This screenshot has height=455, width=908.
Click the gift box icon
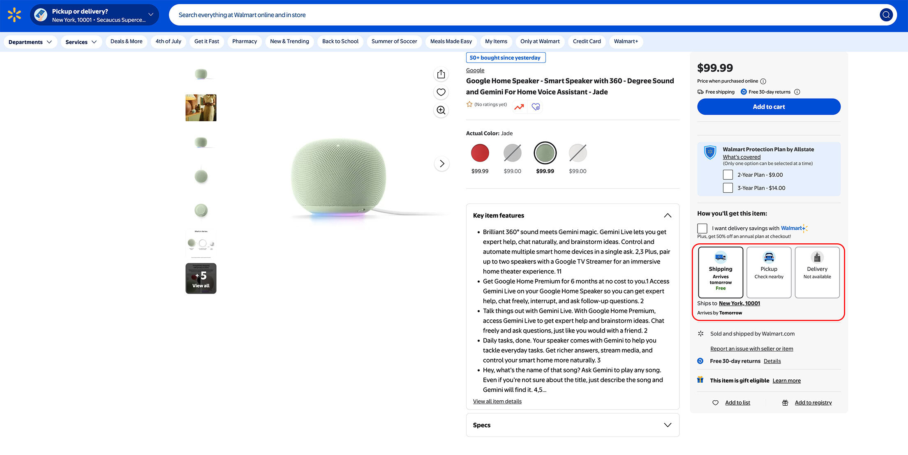(700, 380)
